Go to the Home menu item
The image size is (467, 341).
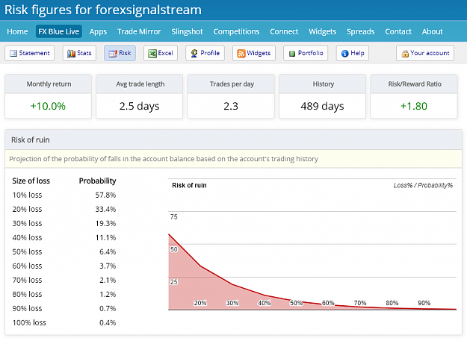(x=17, y=31)
